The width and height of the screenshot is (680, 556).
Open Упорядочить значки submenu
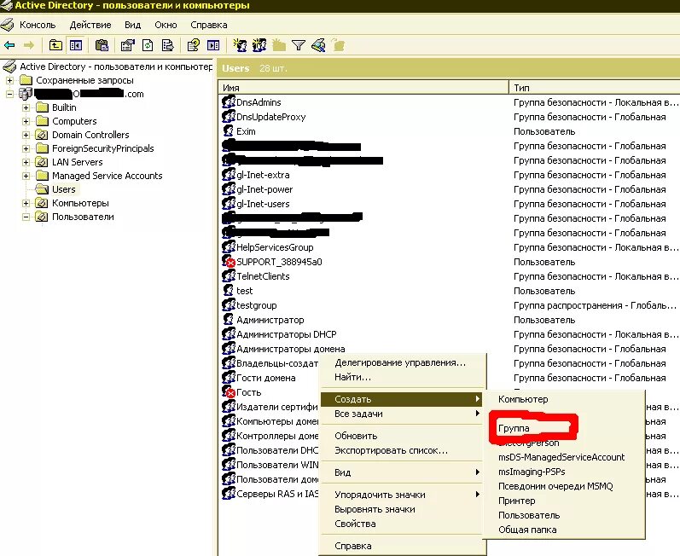(402, 495)
